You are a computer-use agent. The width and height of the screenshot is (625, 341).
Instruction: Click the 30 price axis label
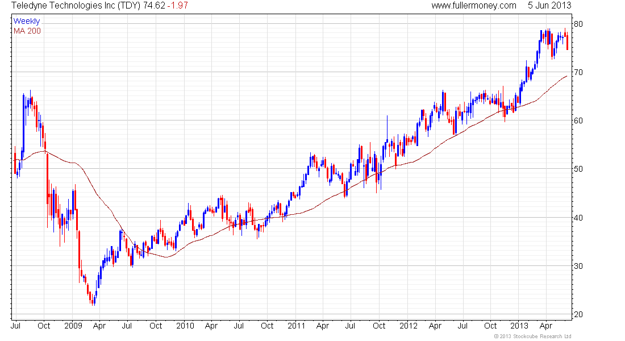tap(578, 266)
